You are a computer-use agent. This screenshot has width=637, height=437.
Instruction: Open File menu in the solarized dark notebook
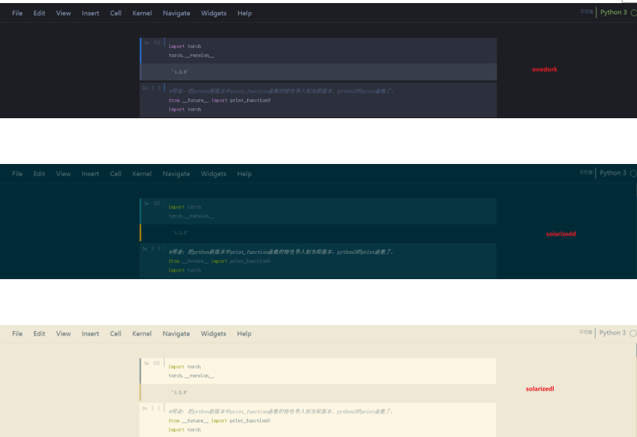(x=17, y=173)
